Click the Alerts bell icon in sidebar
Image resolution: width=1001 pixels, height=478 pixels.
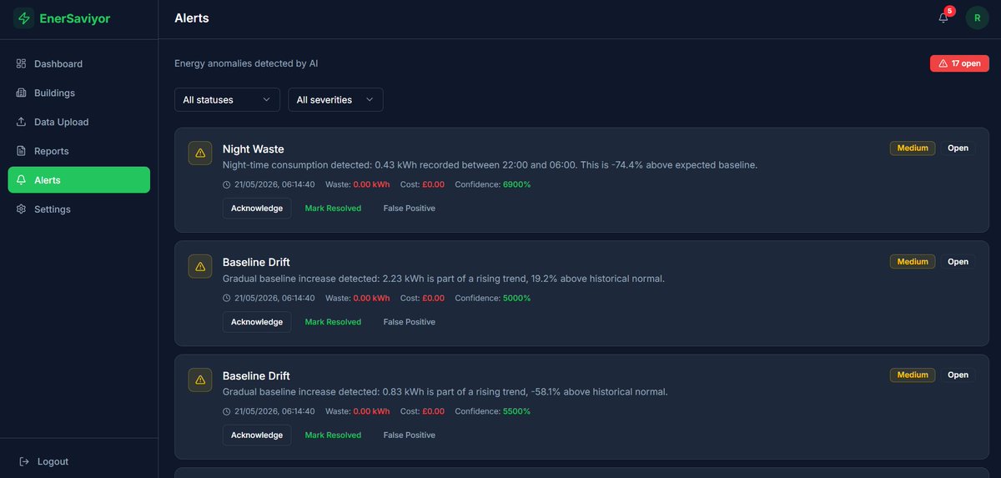[x=22, y=180]
